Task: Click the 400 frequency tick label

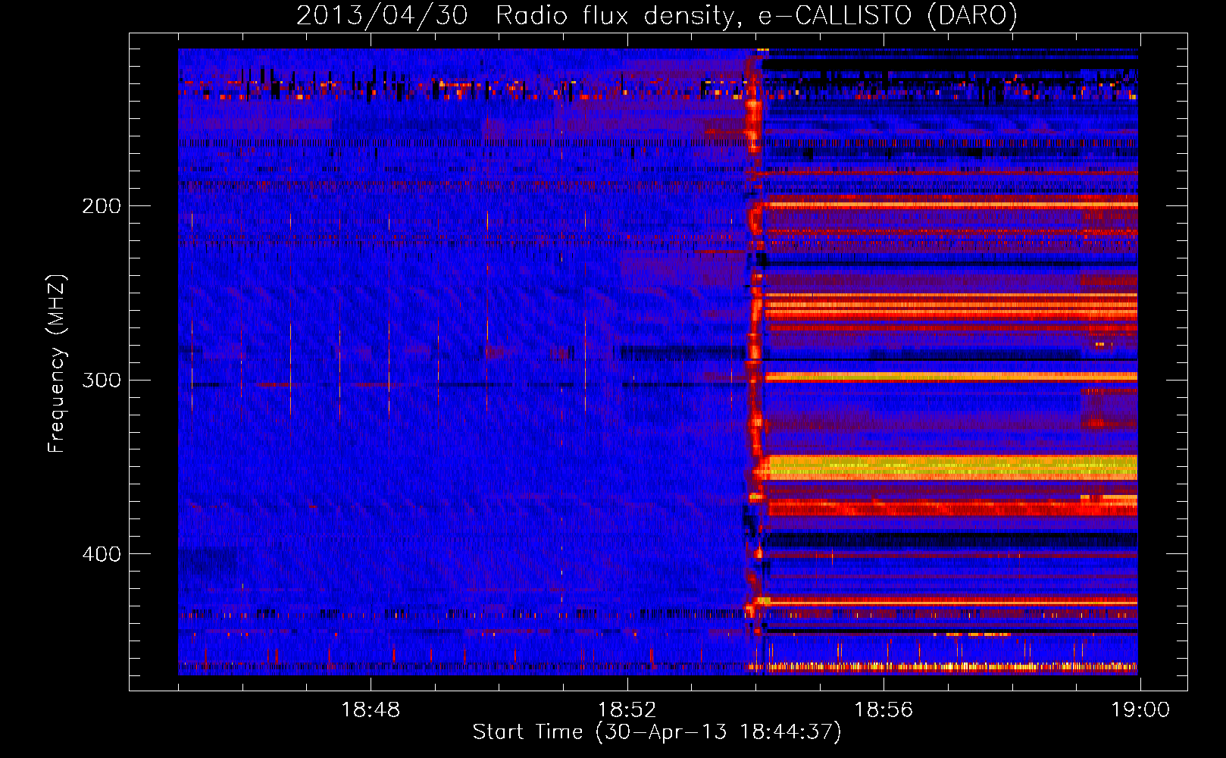Action: pyautogui.click(x=102, y=554)
